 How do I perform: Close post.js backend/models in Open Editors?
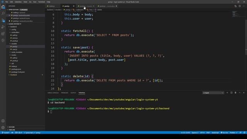pyautogui.click(x=9, y=15)
